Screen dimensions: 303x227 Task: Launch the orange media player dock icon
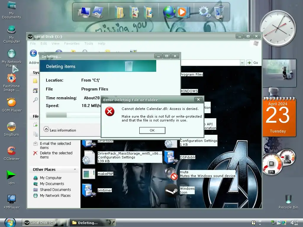[x=183, y=12]
